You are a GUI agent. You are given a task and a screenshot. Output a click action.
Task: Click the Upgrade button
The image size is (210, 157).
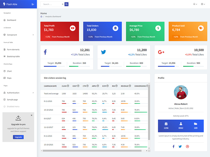(18, 137)
